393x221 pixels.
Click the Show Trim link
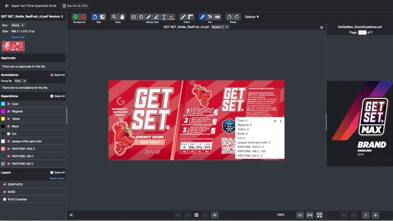click(x=17, y=37)
